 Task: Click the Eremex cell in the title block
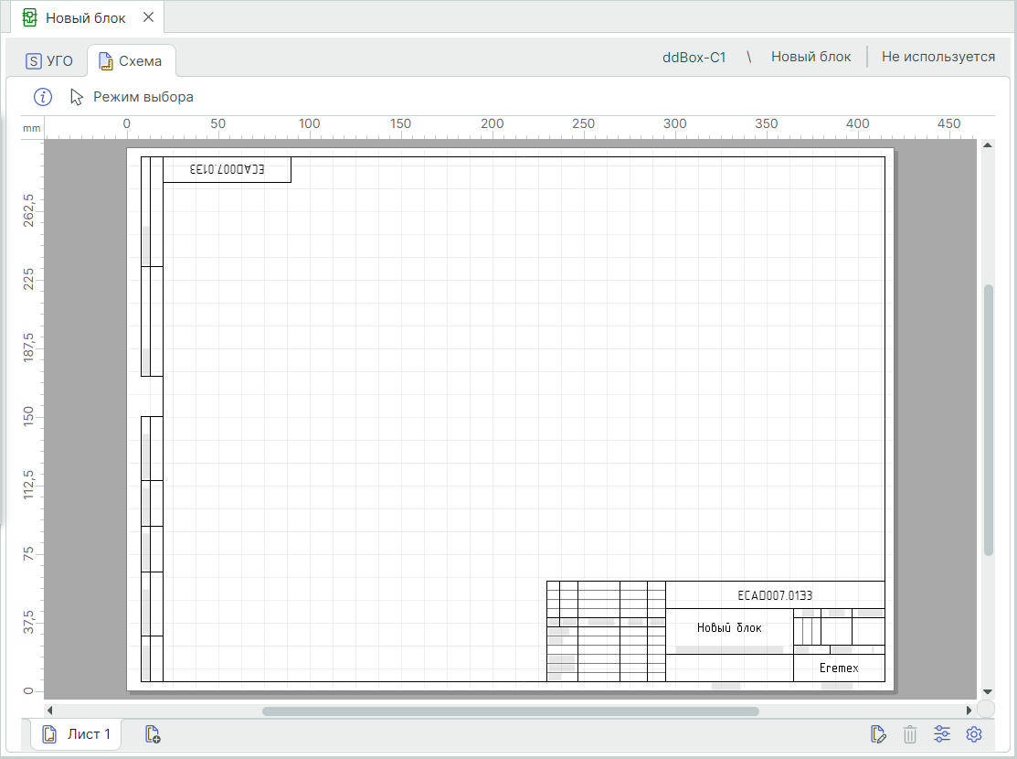tap(839, 668)
